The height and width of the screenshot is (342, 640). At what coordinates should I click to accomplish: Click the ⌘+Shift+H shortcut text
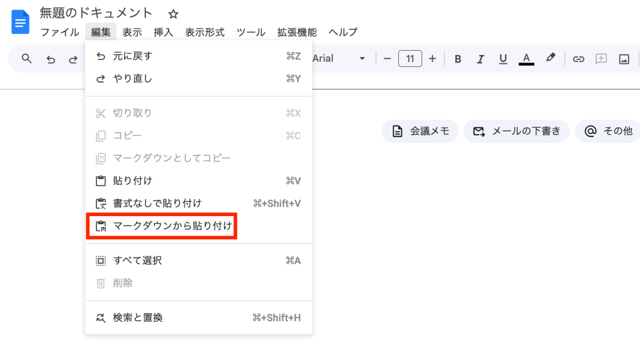(277, 318)
